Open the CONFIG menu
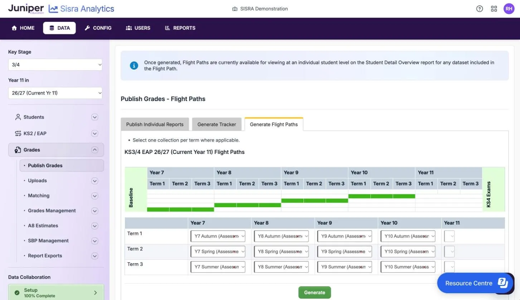Screen dimensions: 520x300 click(x=98, y=28)
